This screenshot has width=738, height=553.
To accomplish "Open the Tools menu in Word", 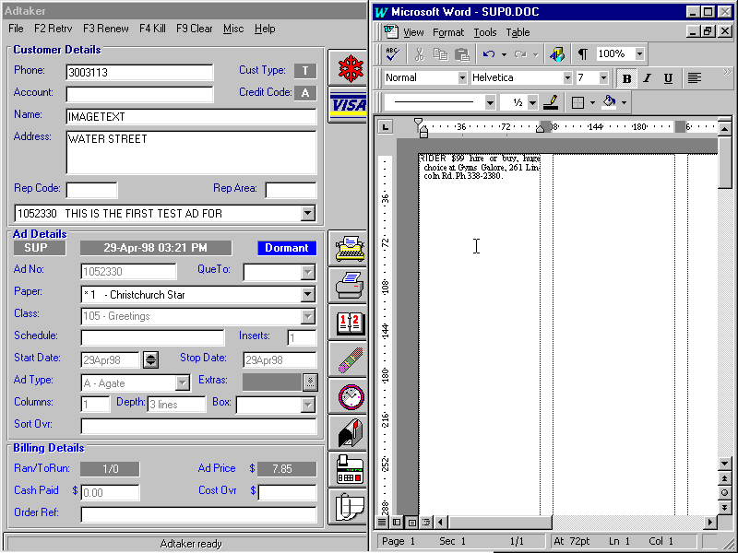I will (485, 32).
